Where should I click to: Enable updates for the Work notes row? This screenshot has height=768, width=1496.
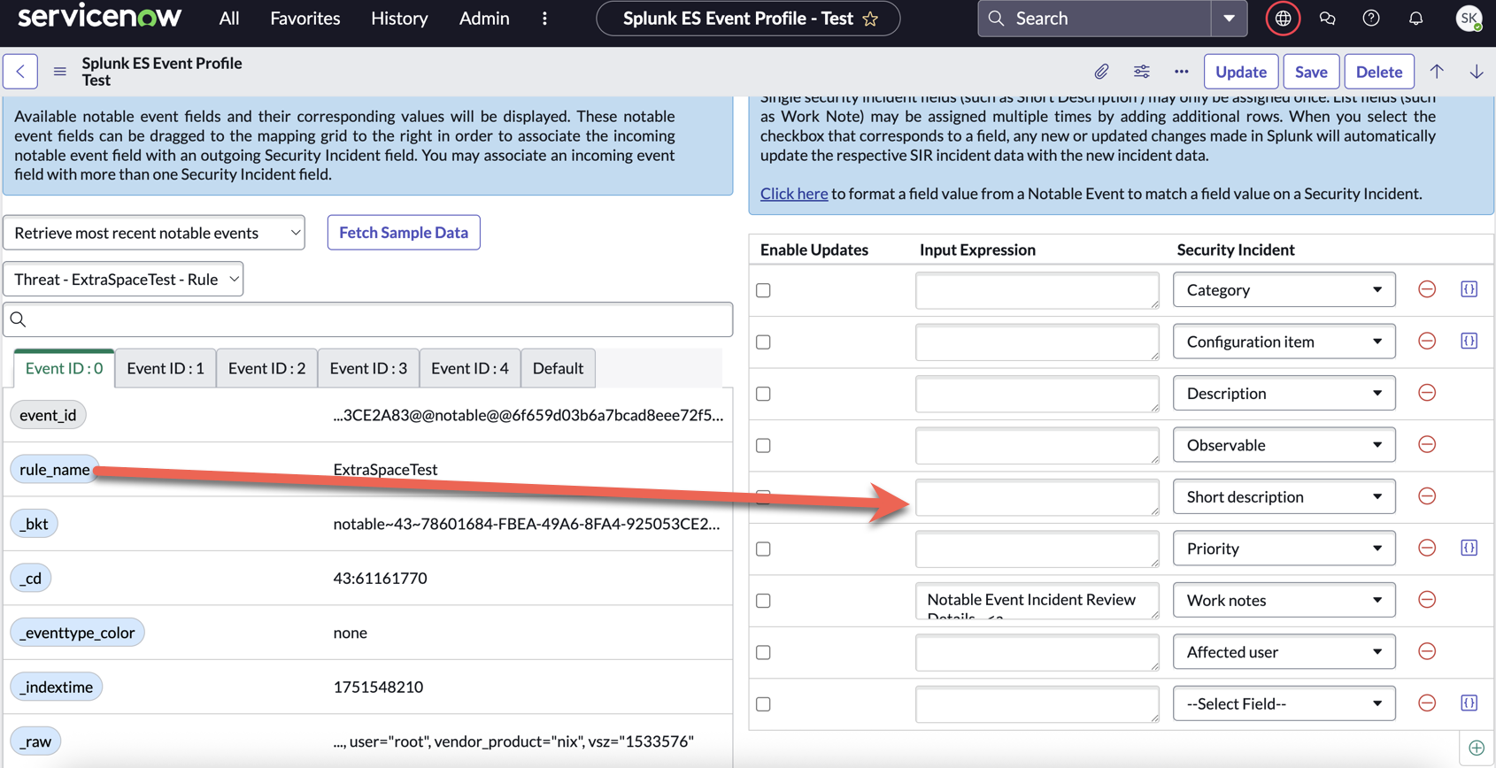click(764, 601)
